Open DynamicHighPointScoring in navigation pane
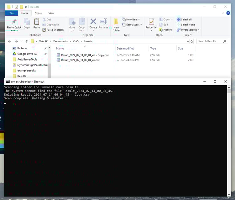Screen dimensions: 235x200 (30, 65)
